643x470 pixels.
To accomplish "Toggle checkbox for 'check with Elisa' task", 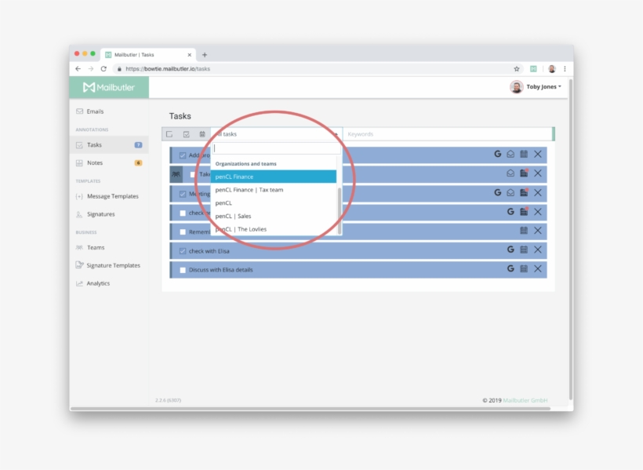I will pos(183,251).
